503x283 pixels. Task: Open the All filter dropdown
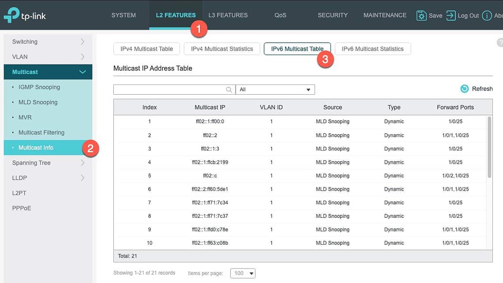coord(275,89)
